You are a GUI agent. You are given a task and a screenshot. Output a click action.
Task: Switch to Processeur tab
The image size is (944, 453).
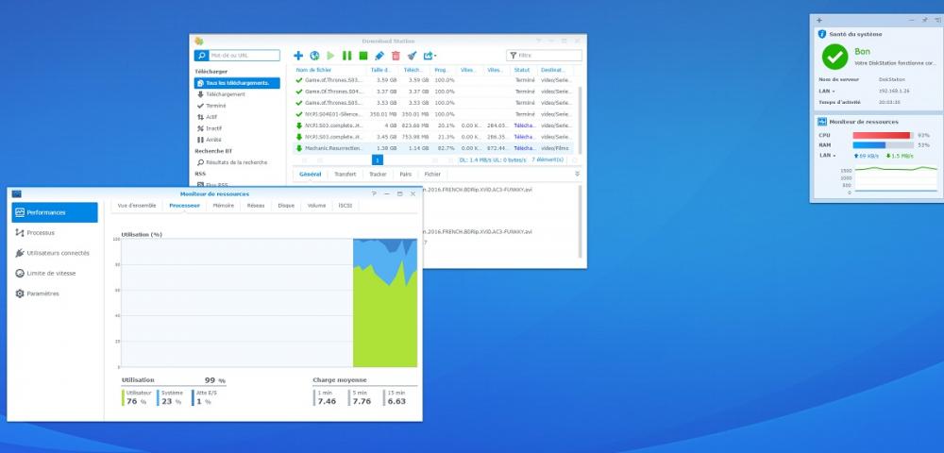(184, 206)
